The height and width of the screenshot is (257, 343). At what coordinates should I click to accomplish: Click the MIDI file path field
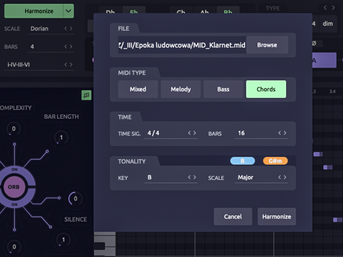click(x=182, y=45)
